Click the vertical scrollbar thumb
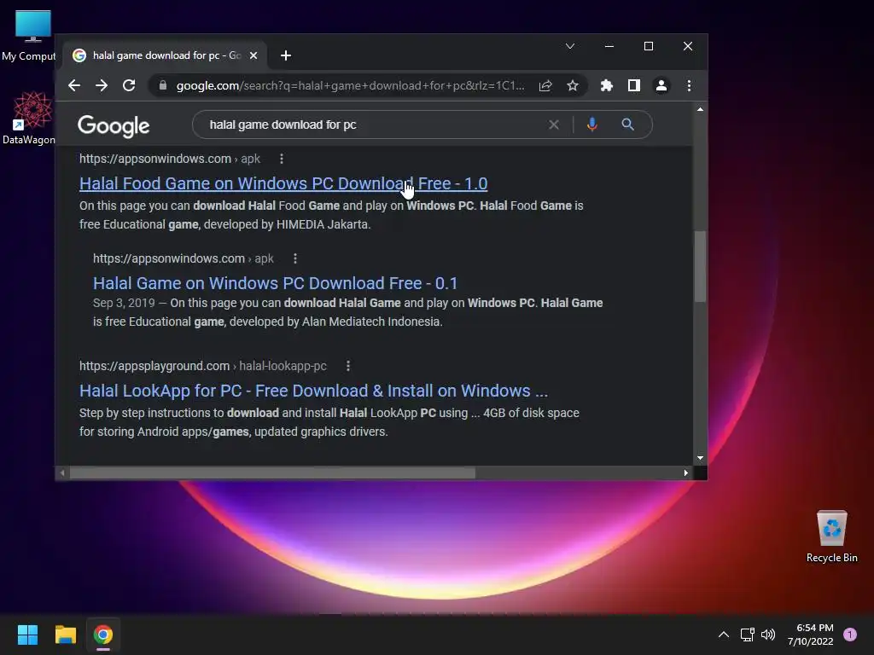 (x=700, y=266)
